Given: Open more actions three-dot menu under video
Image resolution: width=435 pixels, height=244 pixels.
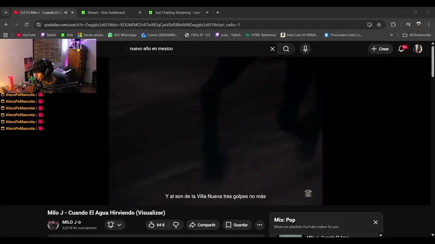Looking at the screenshot, I should pos(260,225).
